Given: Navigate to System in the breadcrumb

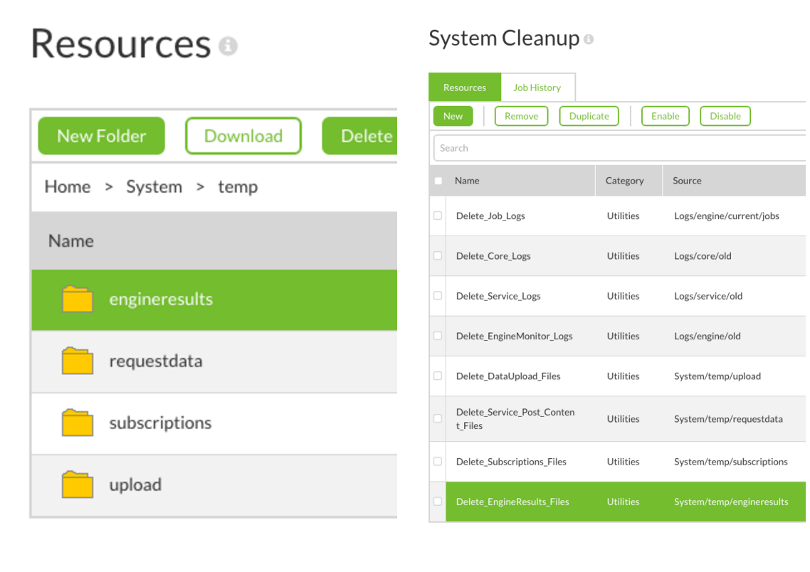Looking at the screenshot, I should 154,187.
